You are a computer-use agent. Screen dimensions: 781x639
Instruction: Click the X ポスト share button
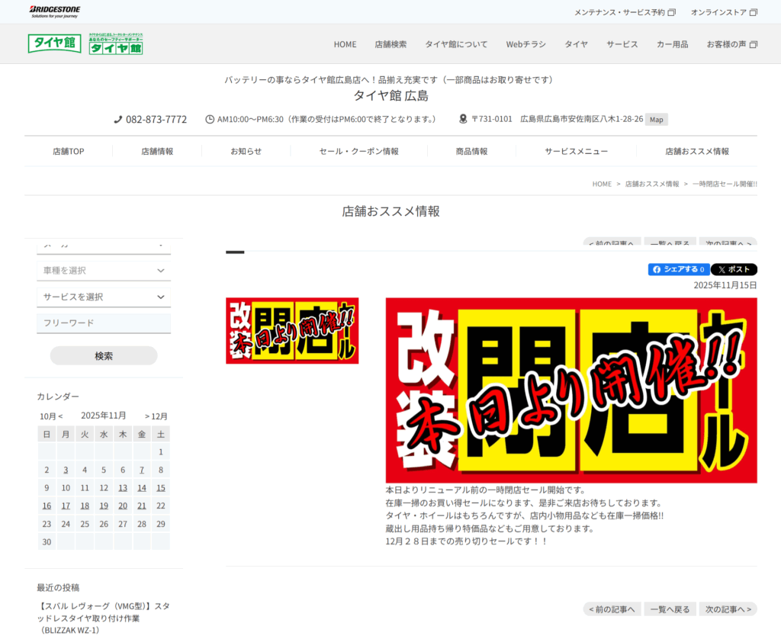click(x=734, y=269)
